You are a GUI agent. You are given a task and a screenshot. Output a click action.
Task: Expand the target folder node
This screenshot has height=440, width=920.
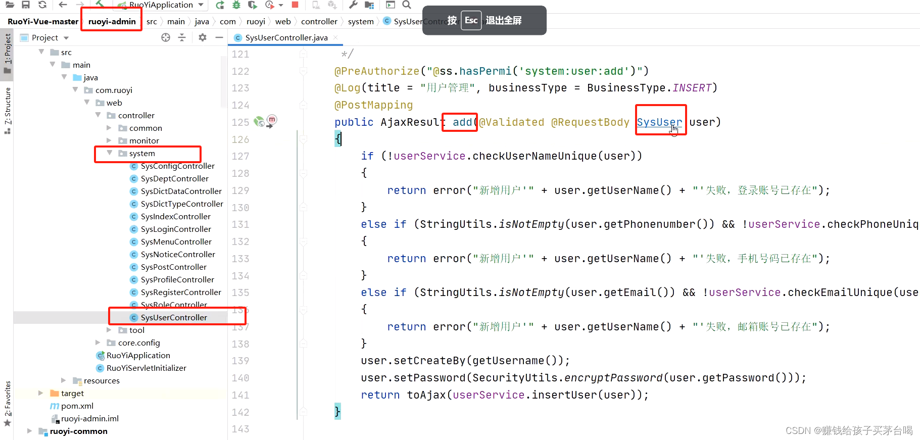point(41,393)
